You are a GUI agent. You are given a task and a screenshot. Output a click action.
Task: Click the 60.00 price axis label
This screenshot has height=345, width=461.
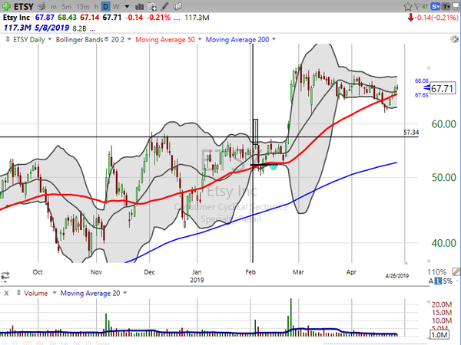pos(443,124)
